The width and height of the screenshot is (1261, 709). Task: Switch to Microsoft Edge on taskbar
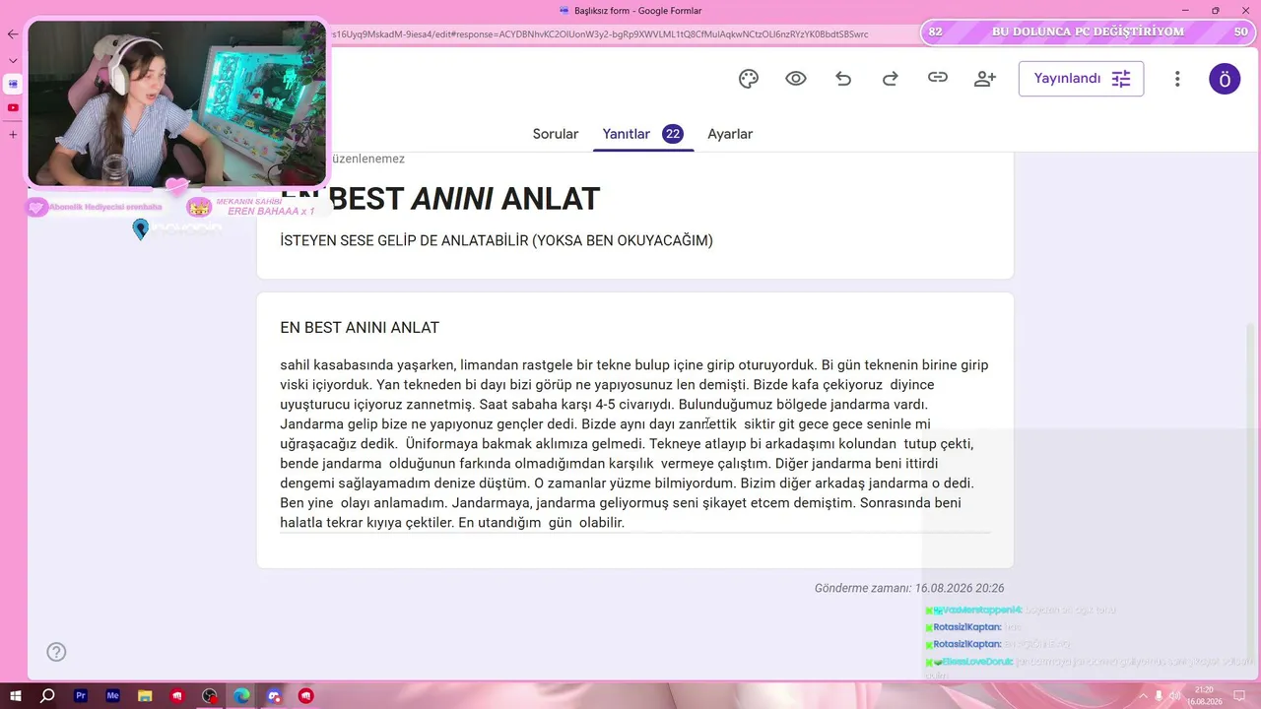click(241, 696)
